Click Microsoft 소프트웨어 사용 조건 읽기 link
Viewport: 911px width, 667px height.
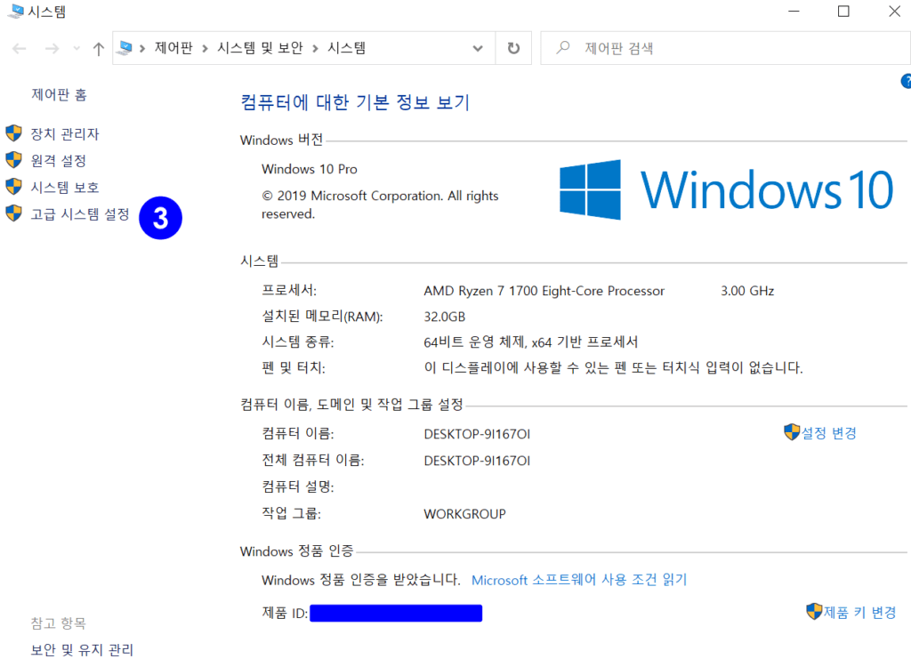click(x=579, y=580)
